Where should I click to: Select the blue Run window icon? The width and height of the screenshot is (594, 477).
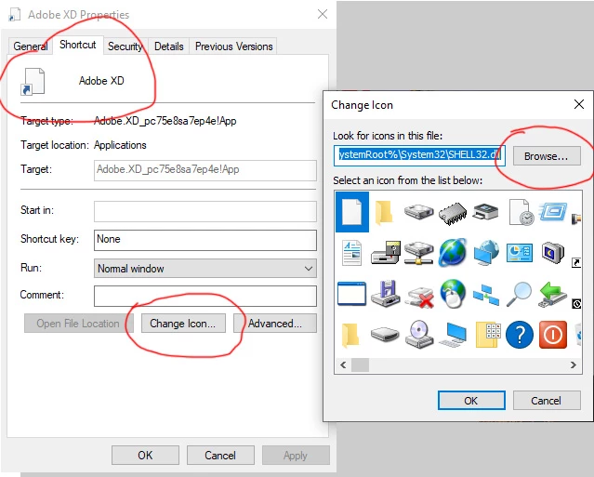pos(553,211)
